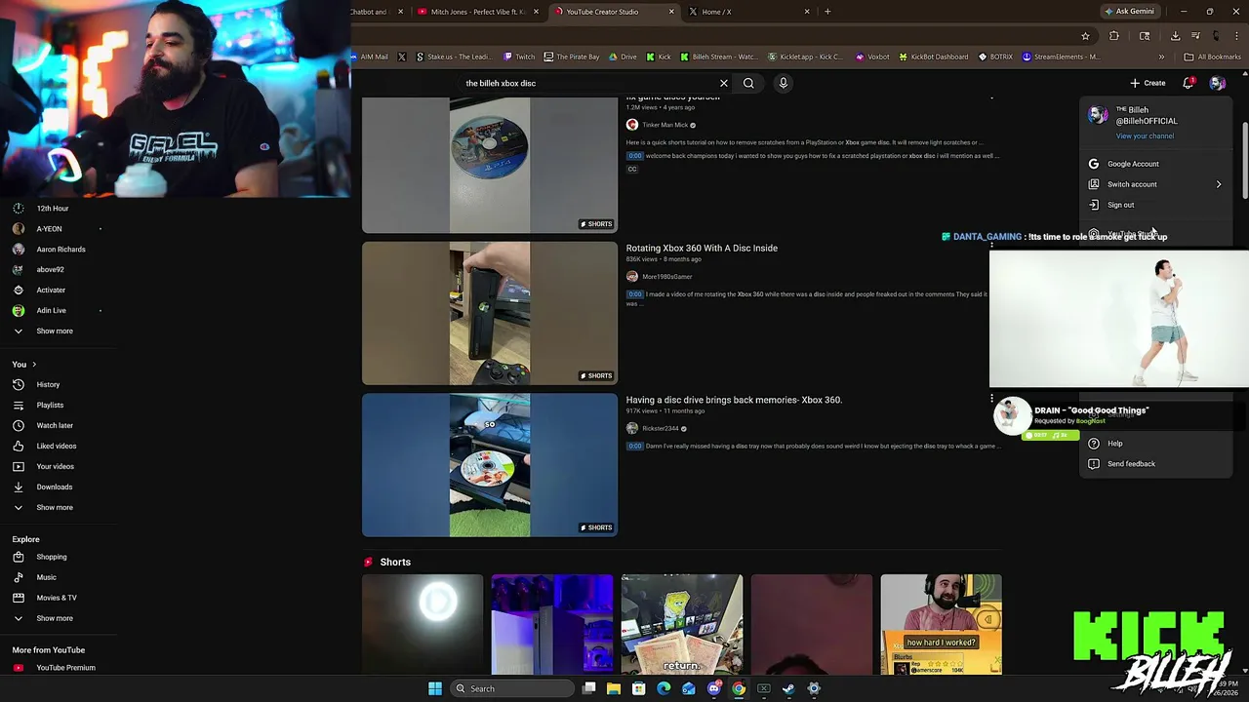Open the Voxbot bookmark

872,57
